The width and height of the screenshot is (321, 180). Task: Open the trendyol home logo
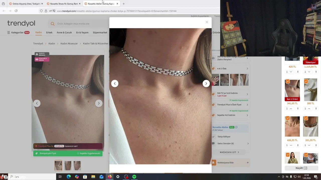(x=21, y=23)
